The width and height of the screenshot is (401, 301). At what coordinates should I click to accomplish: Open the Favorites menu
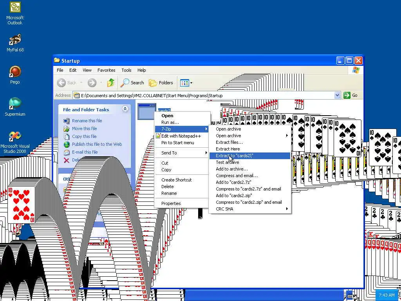107,70
